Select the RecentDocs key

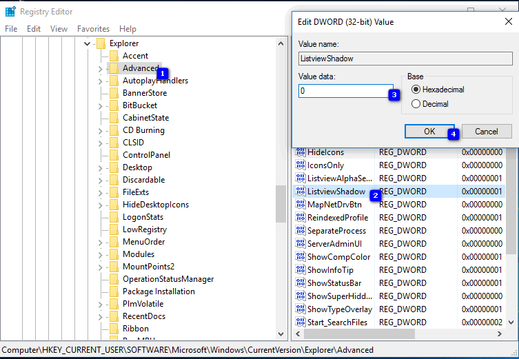pyautogui.click(x=144, y=316)
